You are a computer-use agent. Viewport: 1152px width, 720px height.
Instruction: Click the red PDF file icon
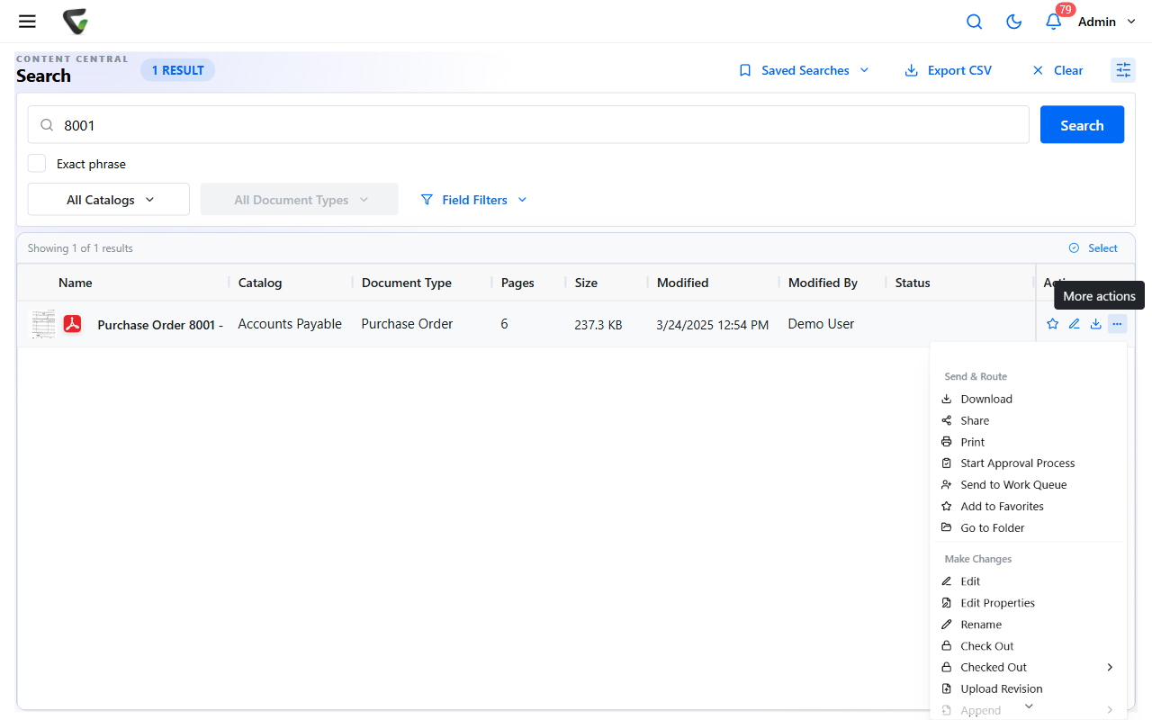(x=73, y=324)
